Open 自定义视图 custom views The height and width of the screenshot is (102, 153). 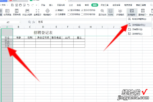tap(27, 12)
